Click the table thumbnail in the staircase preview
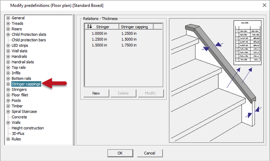Image resolution: width=270 pixels, height=161 pixels. coord(248,42)
